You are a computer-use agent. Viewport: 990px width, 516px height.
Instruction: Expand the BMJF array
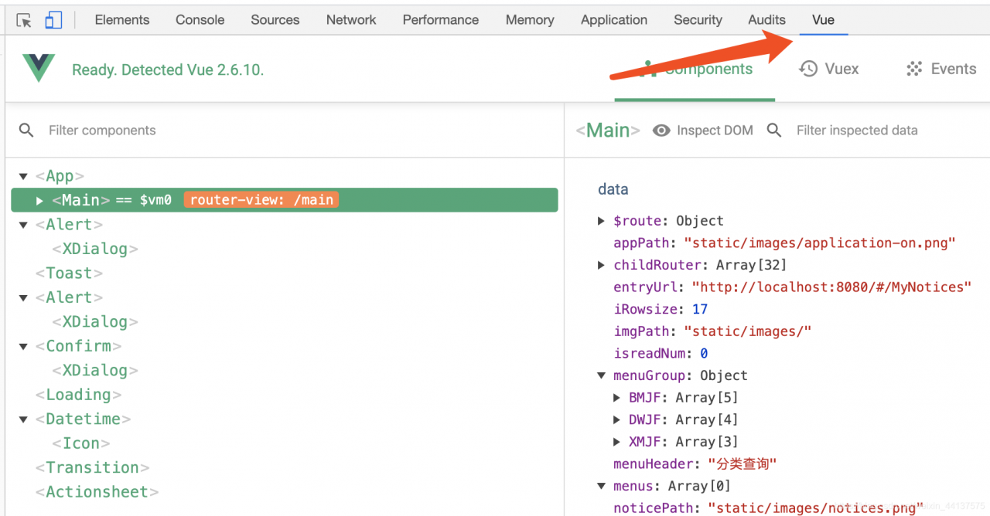pyautogui.click(x=617, y=398)
